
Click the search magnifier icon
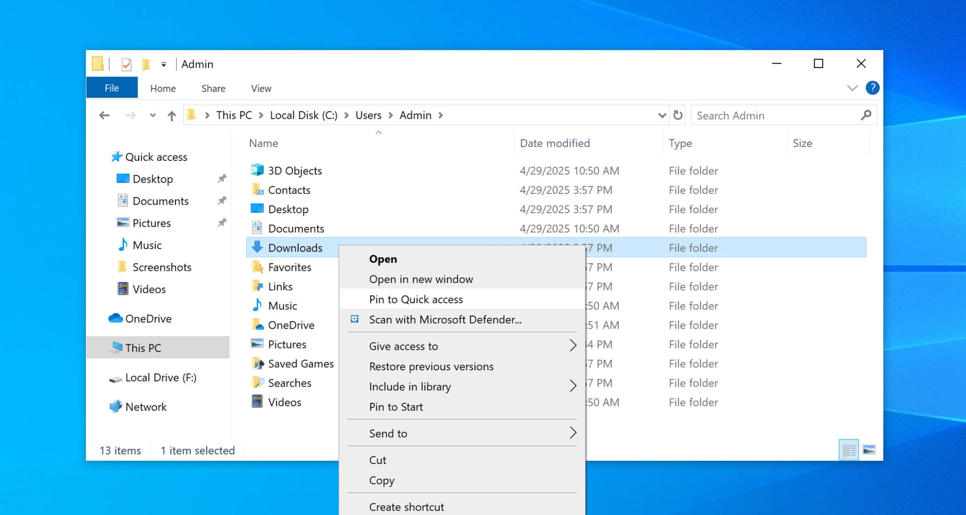[x=867, y=115]
